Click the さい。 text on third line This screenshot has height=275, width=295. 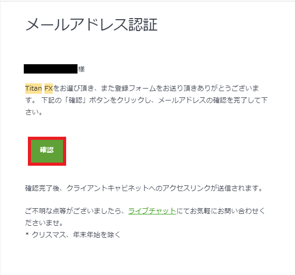[34, 112]
